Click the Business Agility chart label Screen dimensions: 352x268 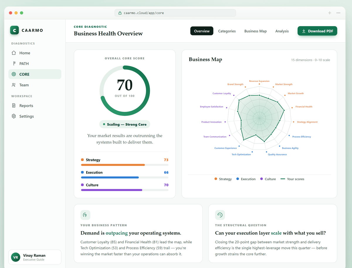(290, 148)
